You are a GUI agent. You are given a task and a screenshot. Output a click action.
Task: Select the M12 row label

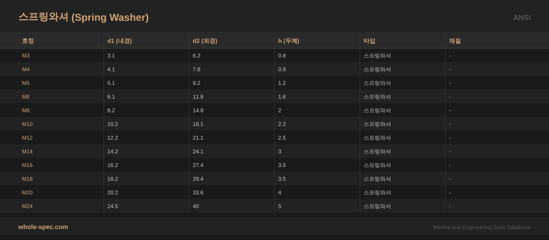27,138
